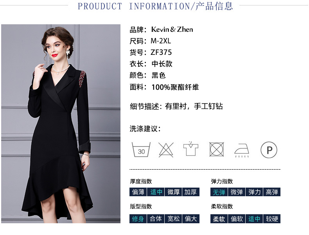Click the hang-dry shirt icon

(x=190, y=148)
